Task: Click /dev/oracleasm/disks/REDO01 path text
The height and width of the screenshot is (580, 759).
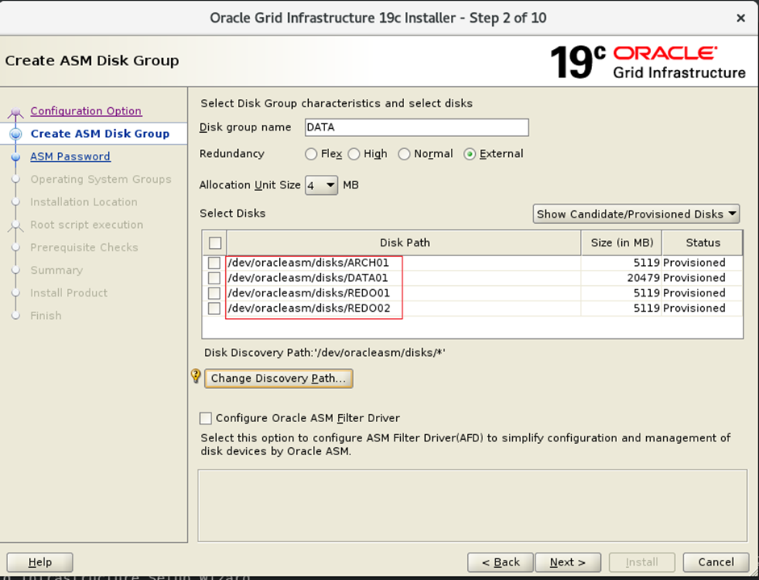Action: coord(309,293)
